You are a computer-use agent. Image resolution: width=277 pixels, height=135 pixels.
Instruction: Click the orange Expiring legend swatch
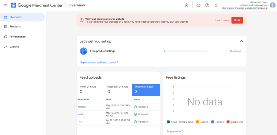click(x=198, y=122)
